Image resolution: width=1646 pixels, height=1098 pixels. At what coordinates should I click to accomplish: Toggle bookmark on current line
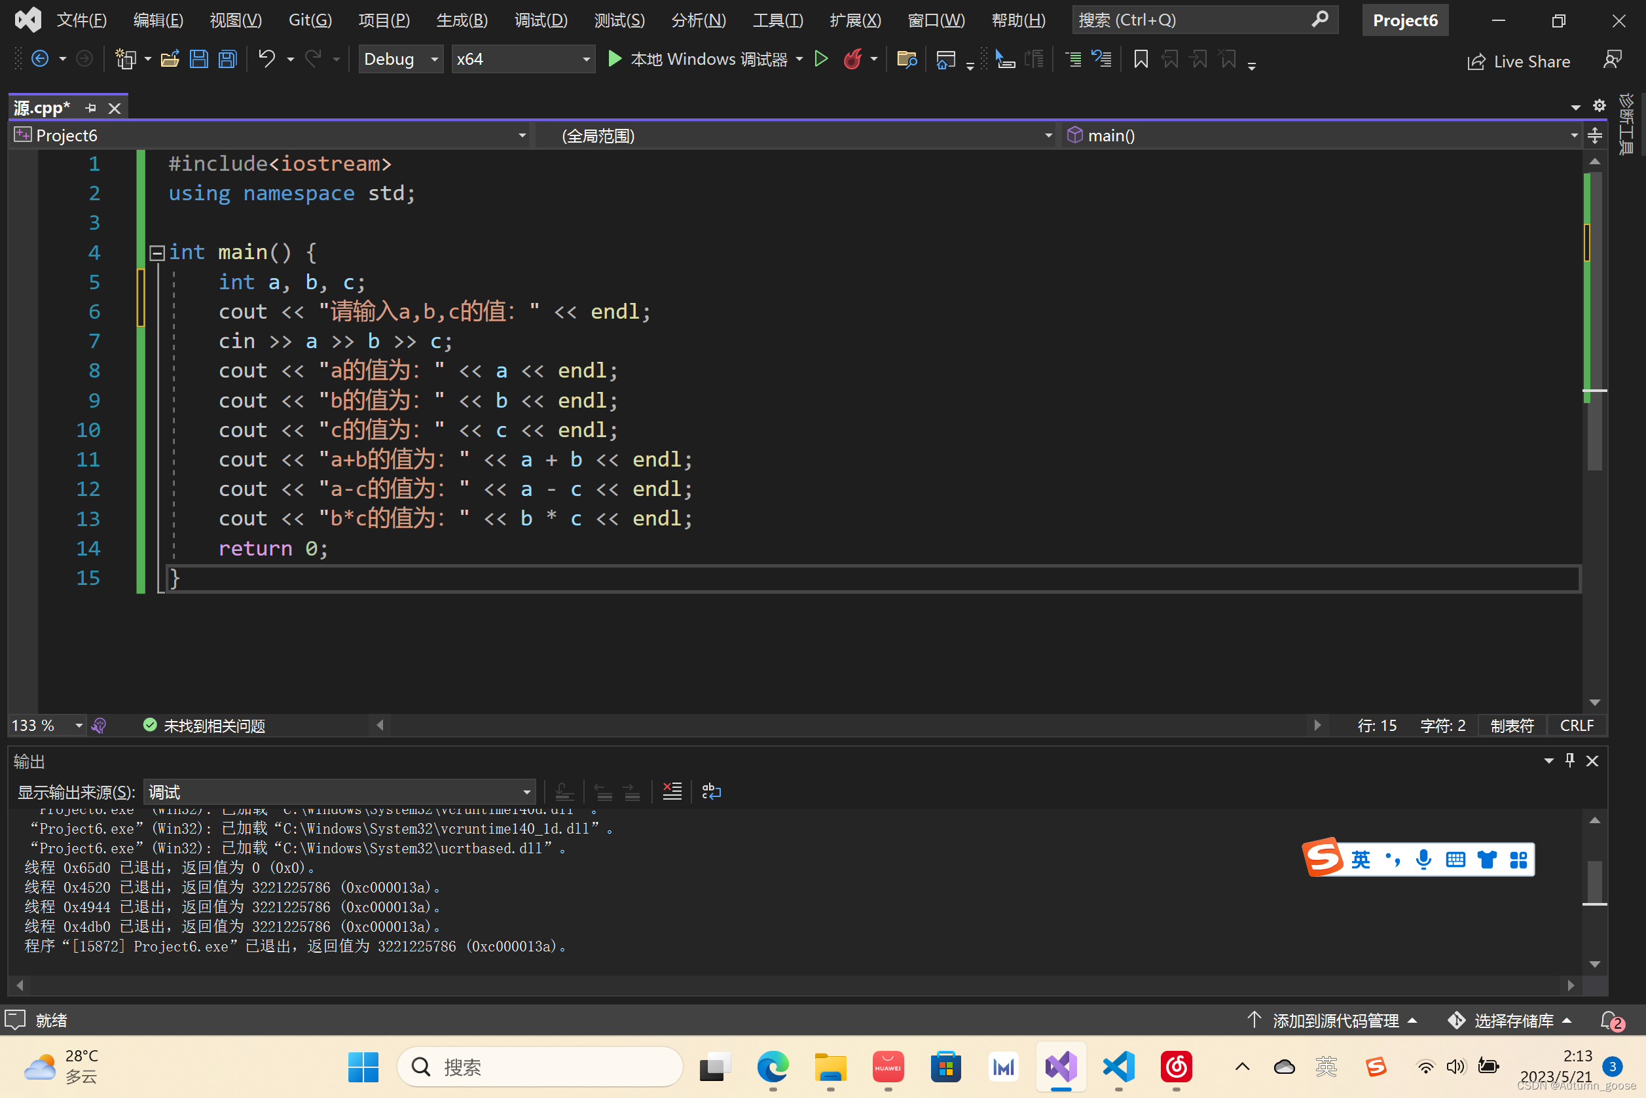(1140, 60)
